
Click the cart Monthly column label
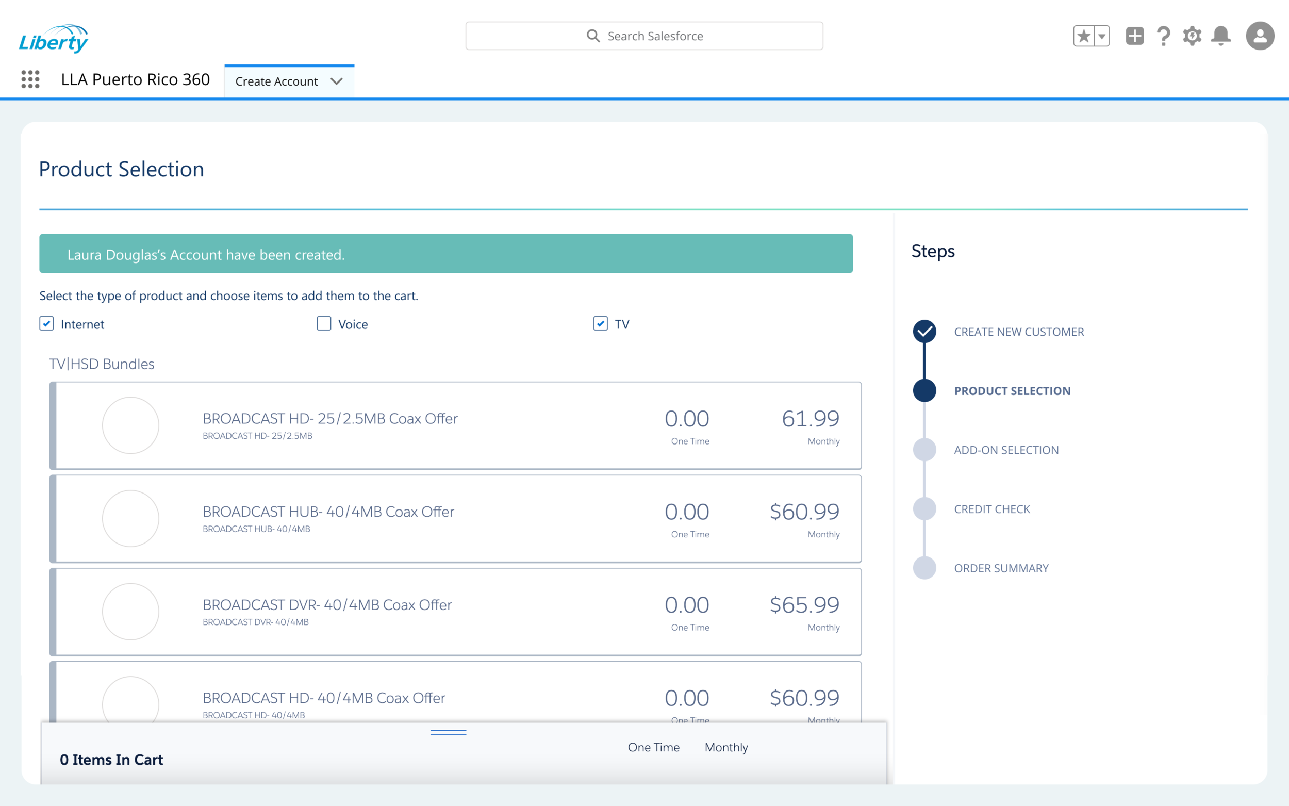pyautogui.click(x=726, y=747)
